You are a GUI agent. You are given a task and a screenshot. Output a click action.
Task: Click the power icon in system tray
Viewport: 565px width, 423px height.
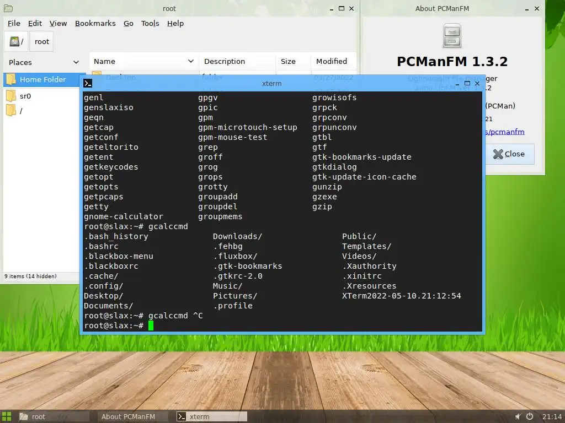530,416
